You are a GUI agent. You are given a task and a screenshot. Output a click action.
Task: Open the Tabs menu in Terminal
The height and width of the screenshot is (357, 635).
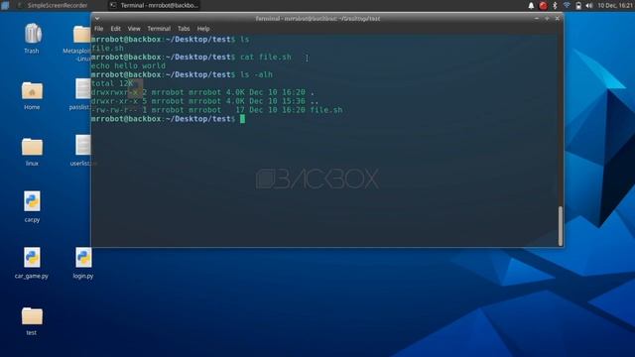(x=184, y=29)
